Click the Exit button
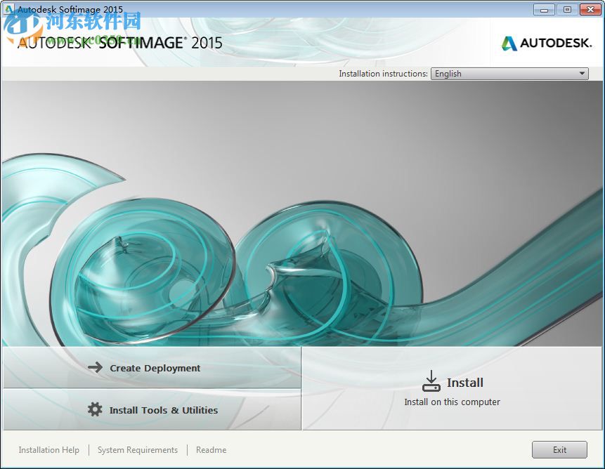Viewport: 605px width, 469px height. click(559, 449)
